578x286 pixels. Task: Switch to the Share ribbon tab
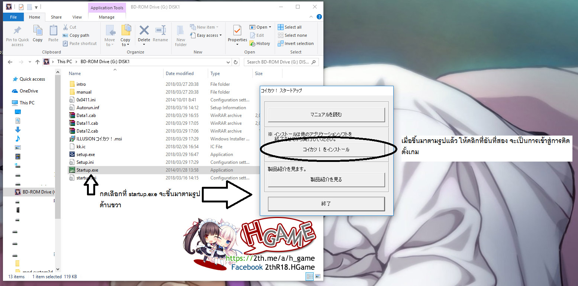[x=56, y=17]
